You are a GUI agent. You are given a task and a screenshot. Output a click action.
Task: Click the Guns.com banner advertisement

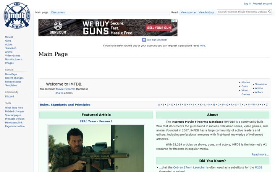pyautogui.click(x=108, y=28)
